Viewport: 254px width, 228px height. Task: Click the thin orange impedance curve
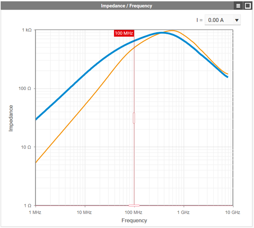pos(84,105)
